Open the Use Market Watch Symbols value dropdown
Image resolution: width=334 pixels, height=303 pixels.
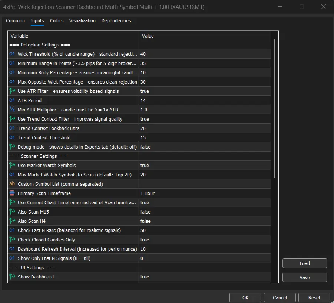tap(204, 166)
